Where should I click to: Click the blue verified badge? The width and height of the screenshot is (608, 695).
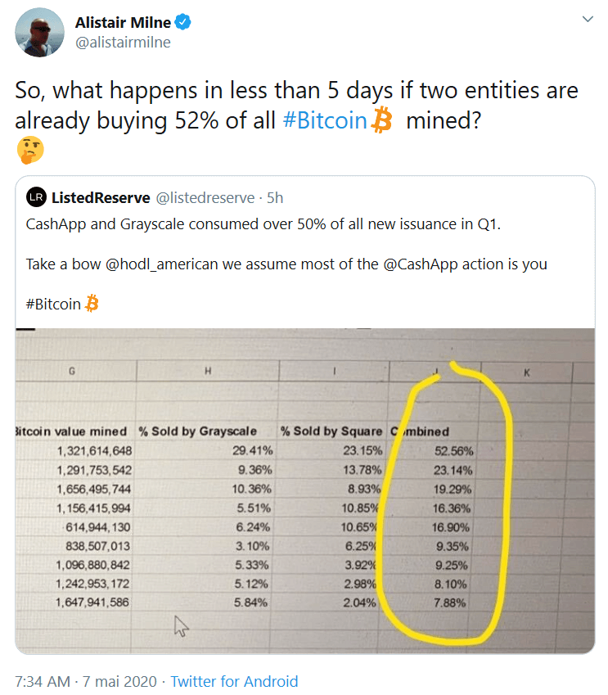(184, 22)
